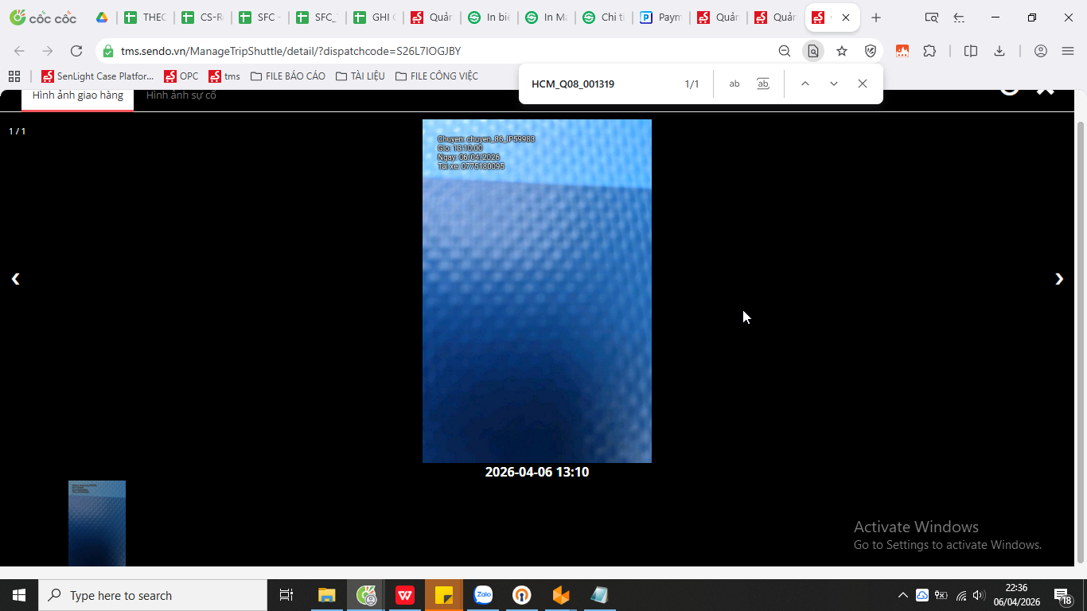Open Wi-Fi network settings in tray
This screenshot has height=611, width=1087.
coord(961,595)
